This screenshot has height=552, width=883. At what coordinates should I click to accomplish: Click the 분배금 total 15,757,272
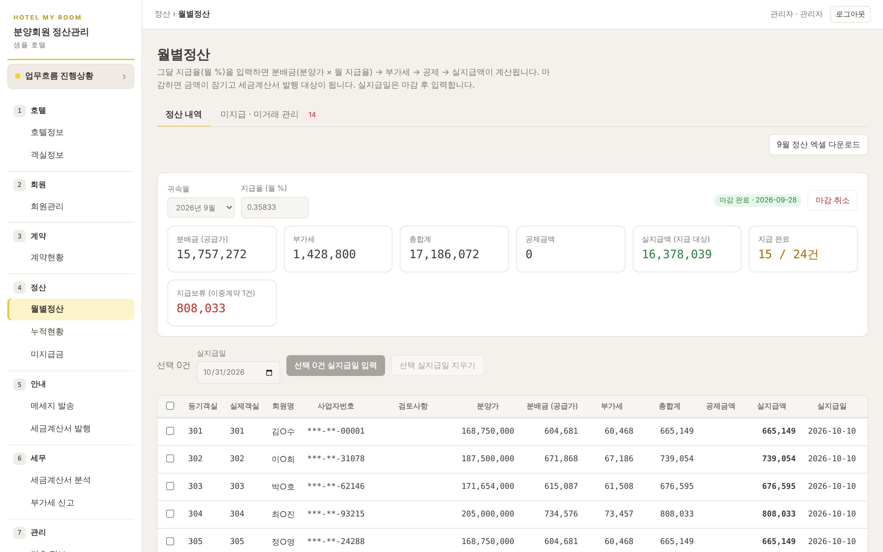pos(212,254)
